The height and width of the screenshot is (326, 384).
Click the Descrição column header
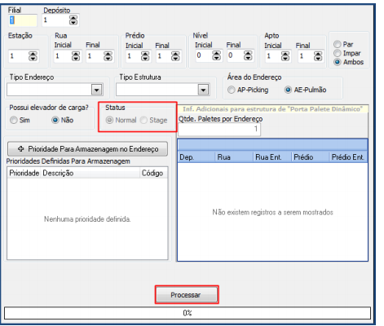click(90, 173)
